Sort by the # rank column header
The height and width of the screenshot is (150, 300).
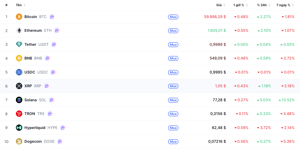coord(6,5)
